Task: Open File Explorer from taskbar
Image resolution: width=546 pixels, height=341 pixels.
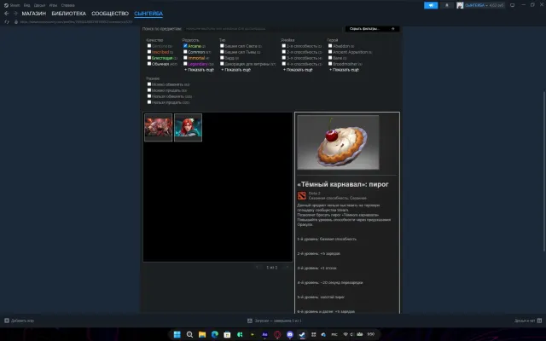Action: (202, 334)
